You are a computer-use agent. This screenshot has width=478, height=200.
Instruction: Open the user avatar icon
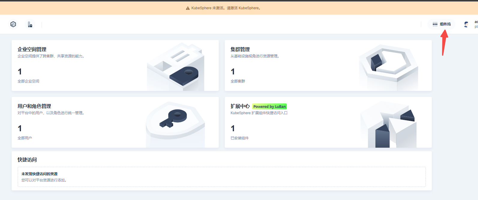[466, 24]
